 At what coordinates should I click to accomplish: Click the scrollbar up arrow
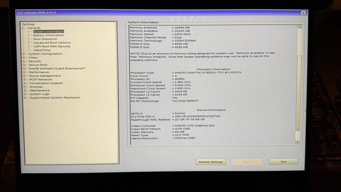(300, 27)
